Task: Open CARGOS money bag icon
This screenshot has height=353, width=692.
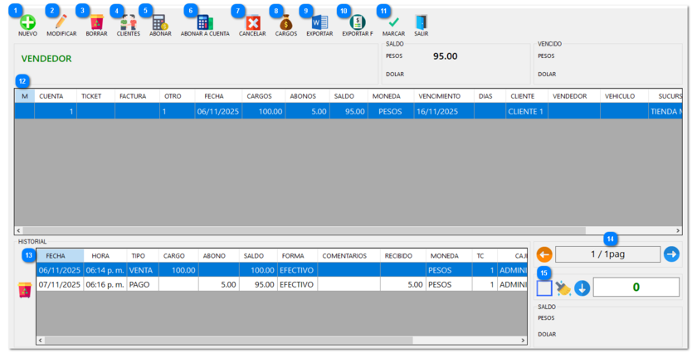Action: click(x=285, y=22)
